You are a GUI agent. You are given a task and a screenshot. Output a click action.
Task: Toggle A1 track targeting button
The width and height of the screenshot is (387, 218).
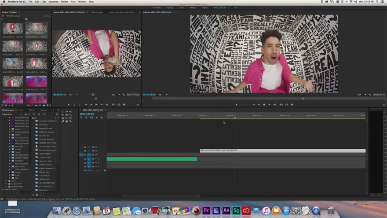click(89, 159)
